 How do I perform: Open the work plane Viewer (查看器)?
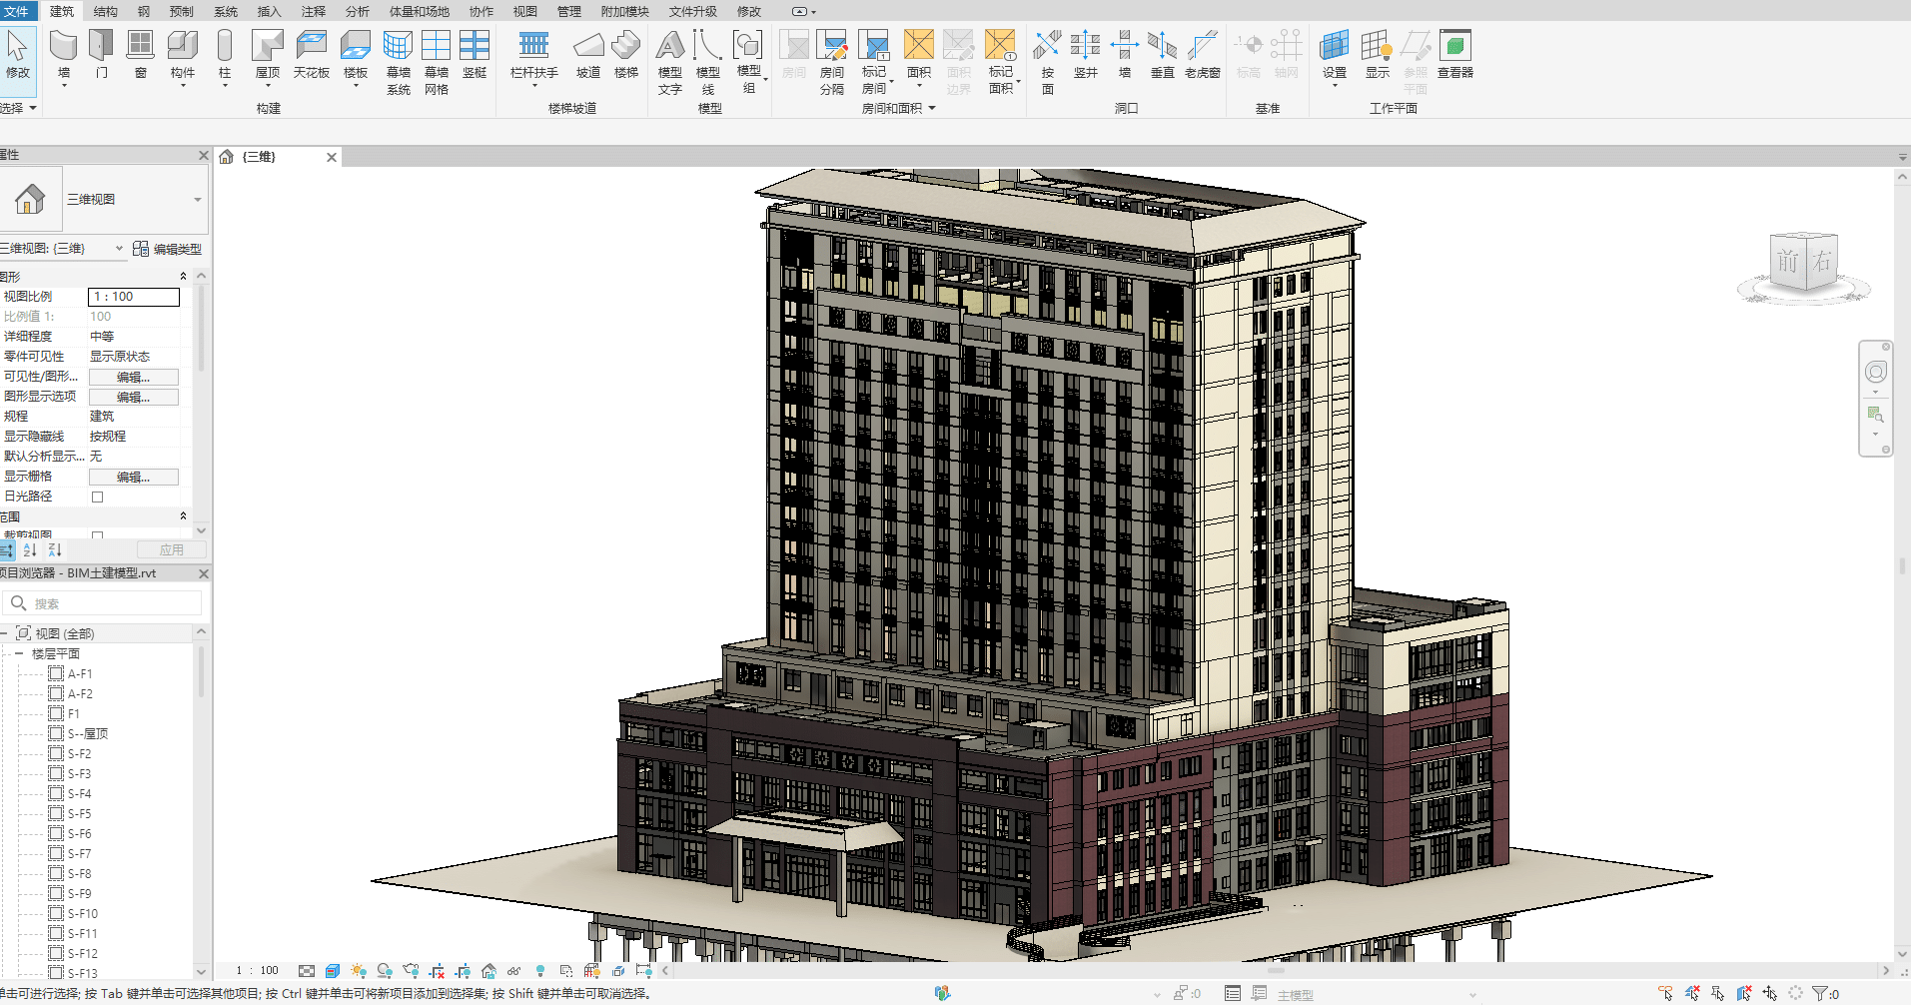(x=1455, y=47)
